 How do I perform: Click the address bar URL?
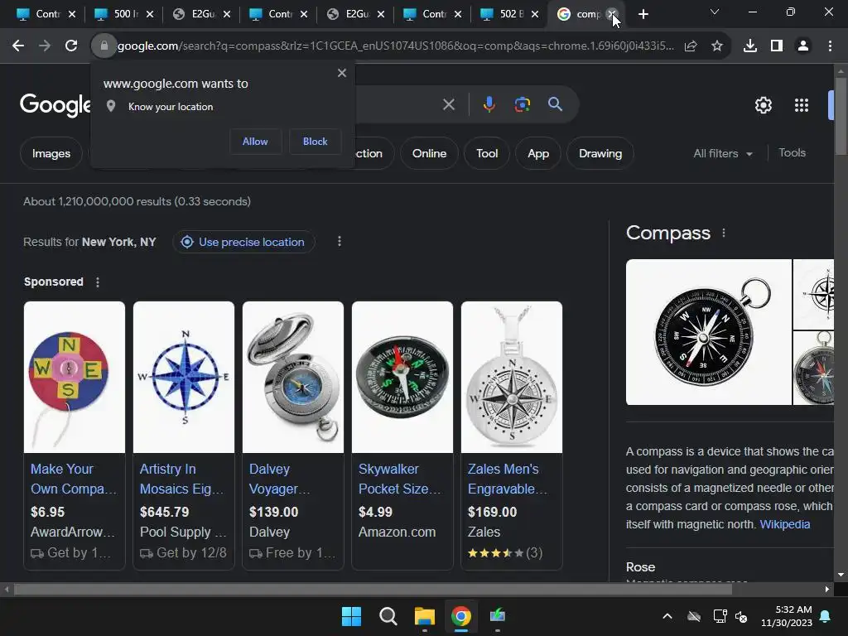point(396,46)
